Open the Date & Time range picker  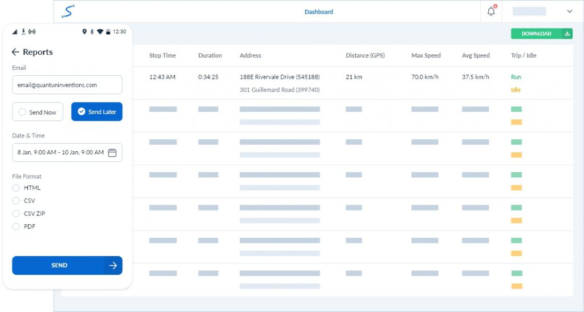click(x=60, y=152)
